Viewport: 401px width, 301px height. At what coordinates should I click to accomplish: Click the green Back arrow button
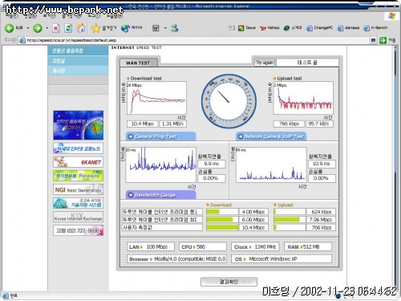pos(10,28)
